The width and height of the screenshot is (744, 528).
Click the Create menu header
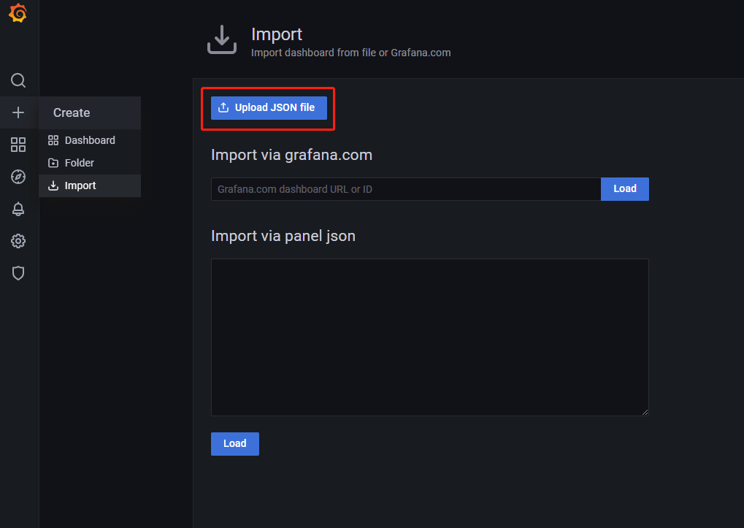[72, 112]
